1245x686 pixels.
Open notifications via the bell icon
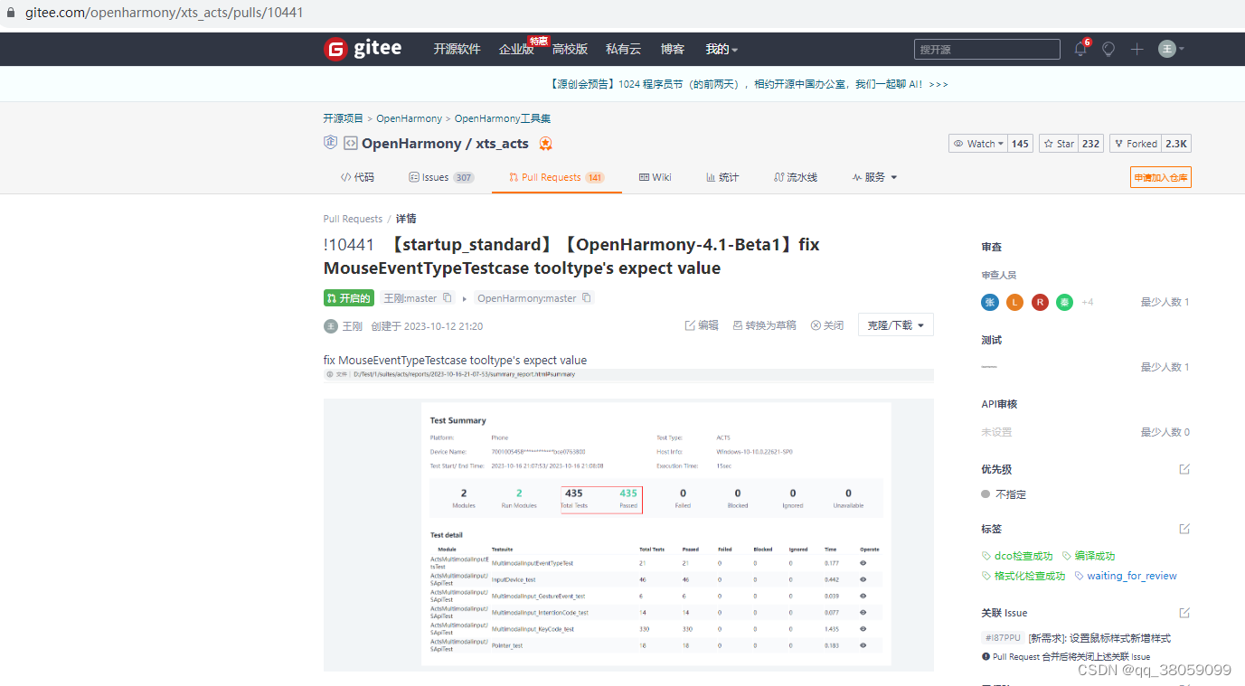(x=1080, y=49)
